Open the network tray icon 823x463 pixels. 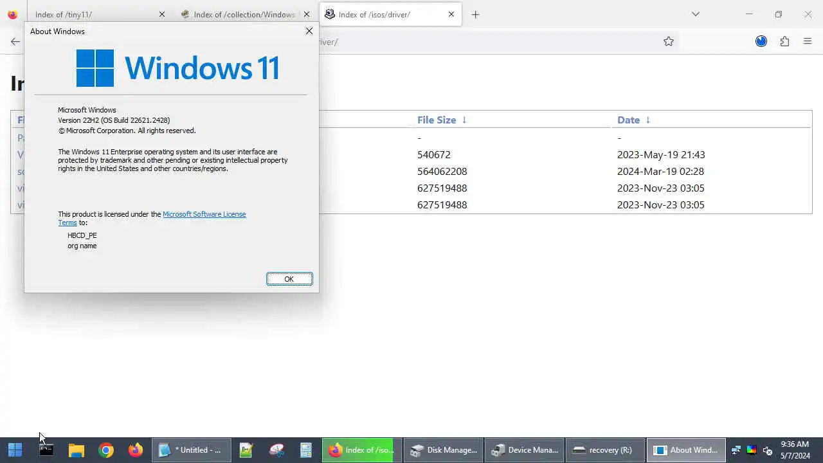point(736,450)
